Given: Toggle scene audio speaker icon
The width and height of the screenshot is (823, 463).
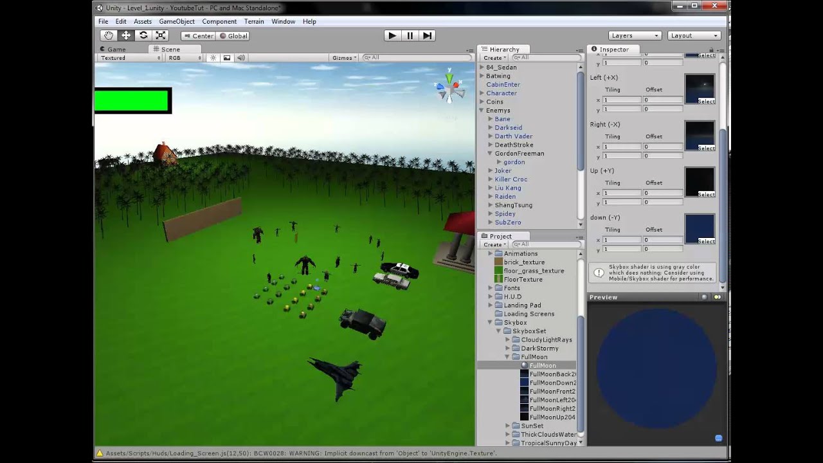Looking at the screenshot, I should 241,58.
